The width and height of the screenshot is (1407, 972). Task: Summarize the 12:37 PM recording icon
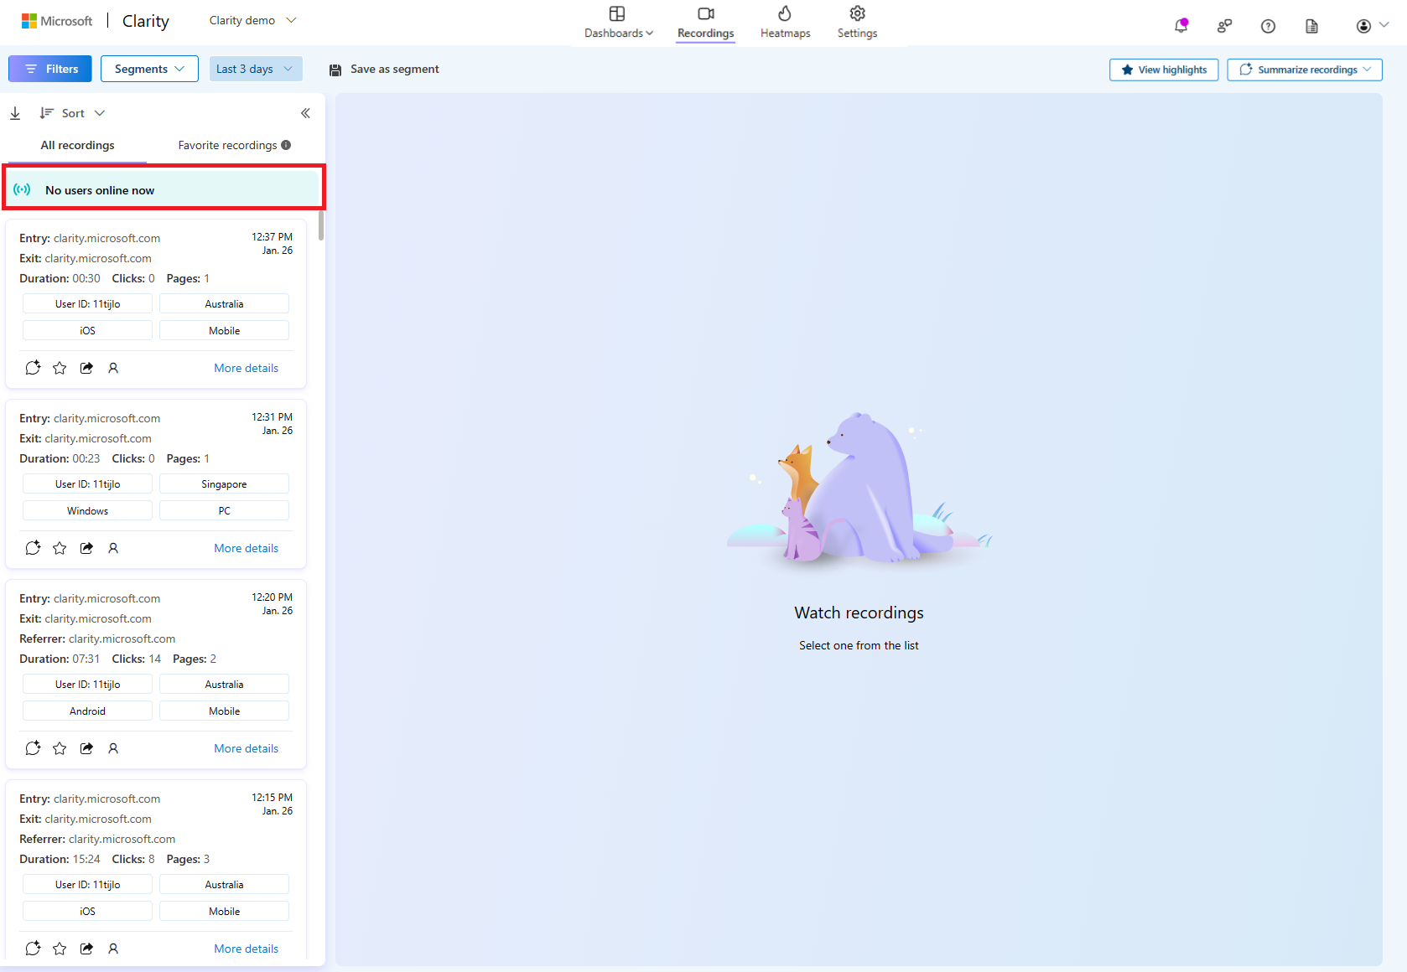pos(33,368)
